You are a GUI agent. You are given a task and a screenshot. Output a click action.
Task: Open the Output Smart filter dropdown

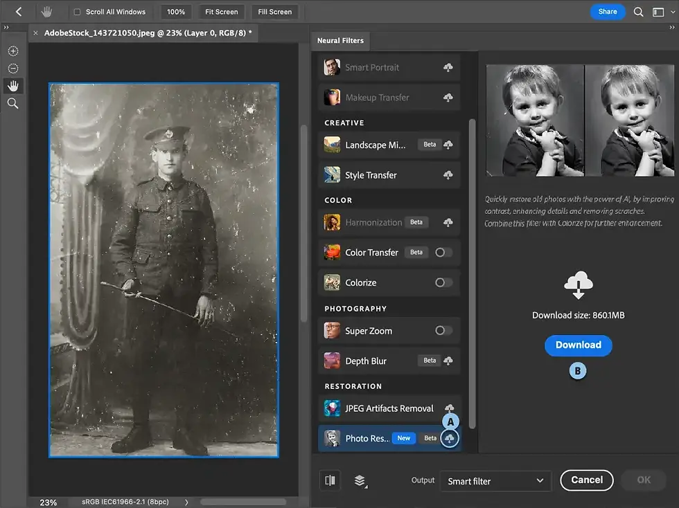[496, 481]
